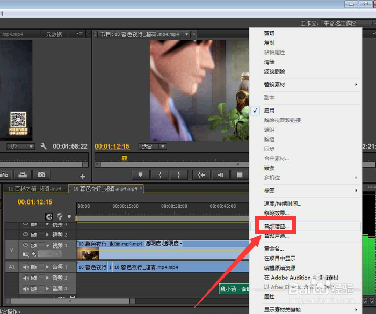Toggle track lock box on 视频 2

(42, 235)
